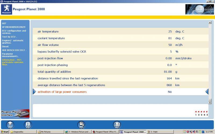Click 'Parameter measurements' in left panel
Image resolution: width=215 pixels, height=134 pixels.
10,55
